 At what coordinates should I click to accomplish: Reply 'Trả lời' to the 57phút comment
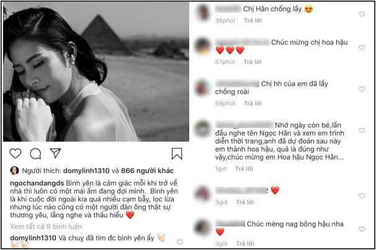point(253,62)
